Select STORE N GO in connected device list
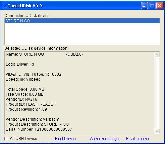 [x=82, y=21]
